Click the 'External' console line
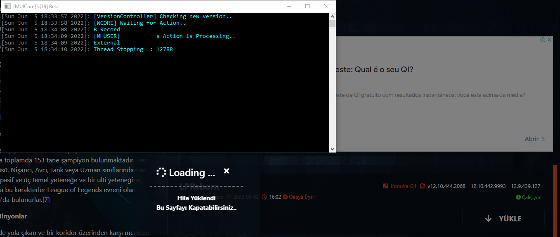This screenshot has height=237, width=560. [107, 43]
